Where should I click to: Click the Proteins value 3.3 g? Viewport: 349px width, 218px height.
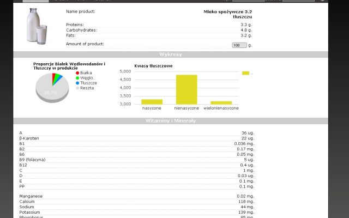click(246, 25)
